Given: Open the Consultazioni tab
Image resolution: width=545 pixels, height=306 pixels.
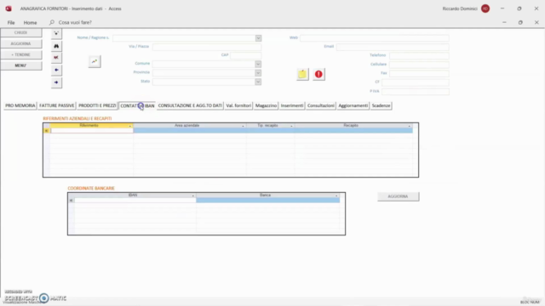Looking at the screenshot, I should click(x=321, y=105).
